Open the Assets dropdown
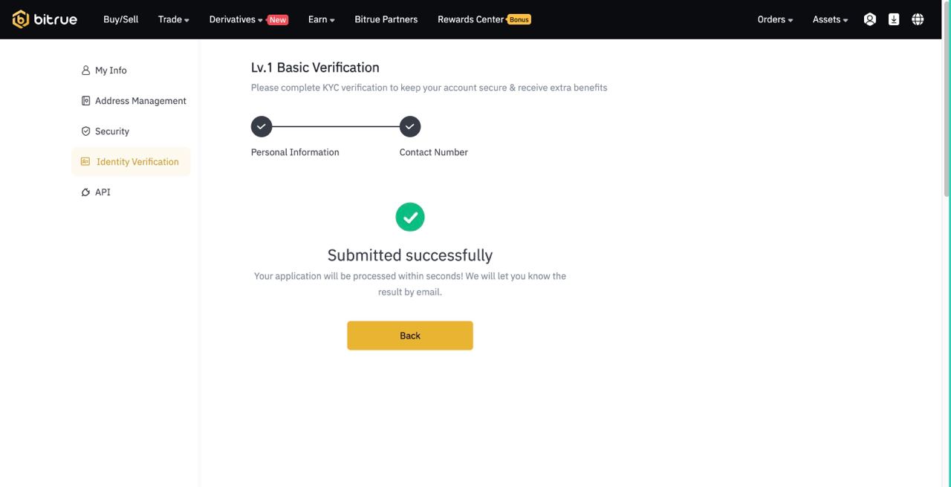Viewport: 951px width, 487px height. pos(830,19)
